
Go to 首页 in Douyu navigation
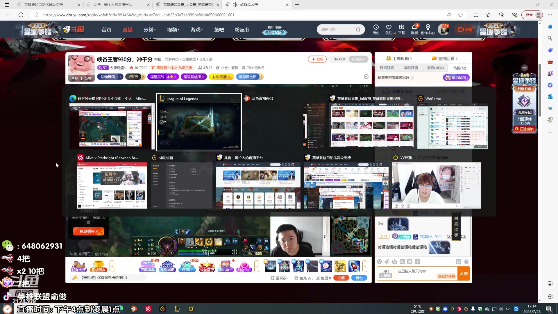coord(107,30)
